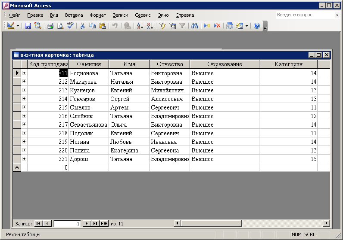The height and width of the screenshot is (240, 343).
Task: Expand subdatasheet for Дорош row
Action: tap(24, 159)
